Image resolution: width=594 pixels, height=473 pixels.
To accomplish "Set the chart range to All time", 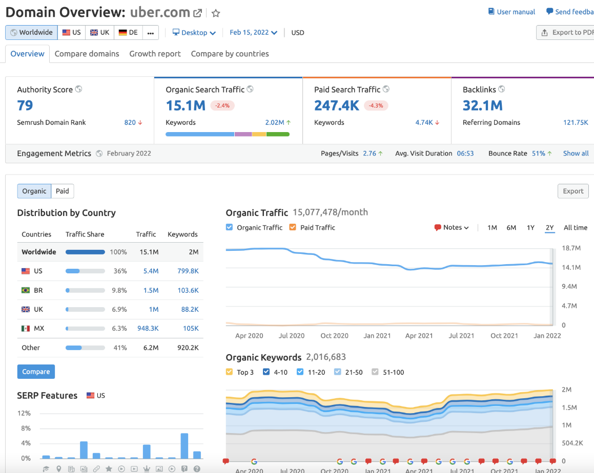I will pos(576,227).
